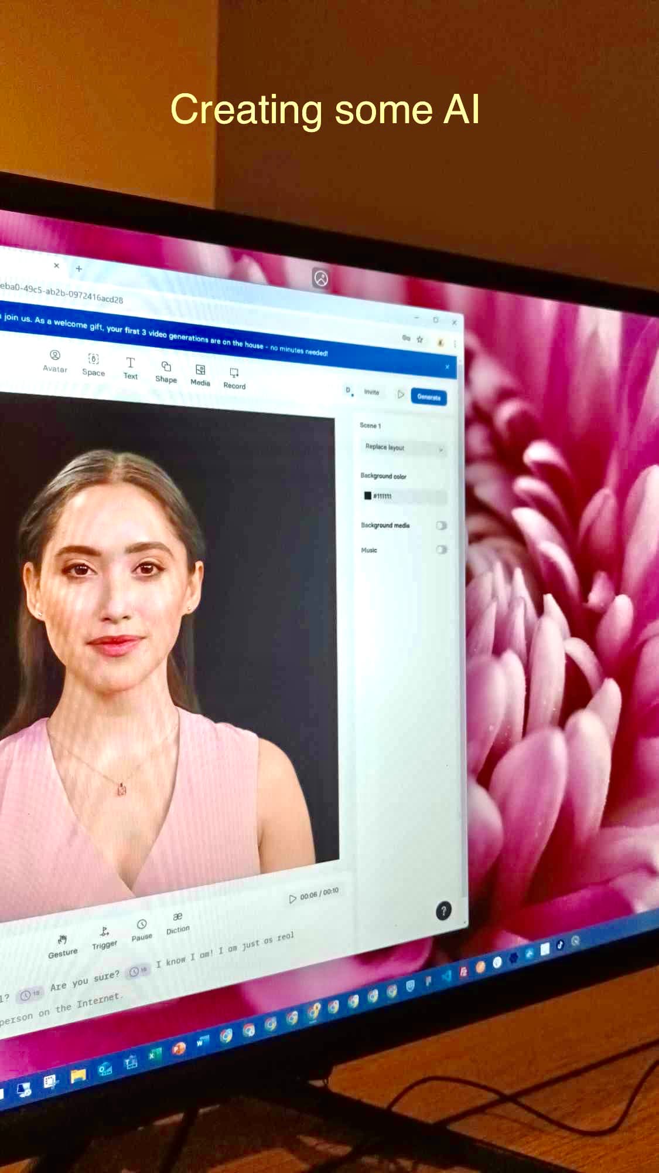Click the Invite button
The image size is (659, 1173).
[371, 392]
